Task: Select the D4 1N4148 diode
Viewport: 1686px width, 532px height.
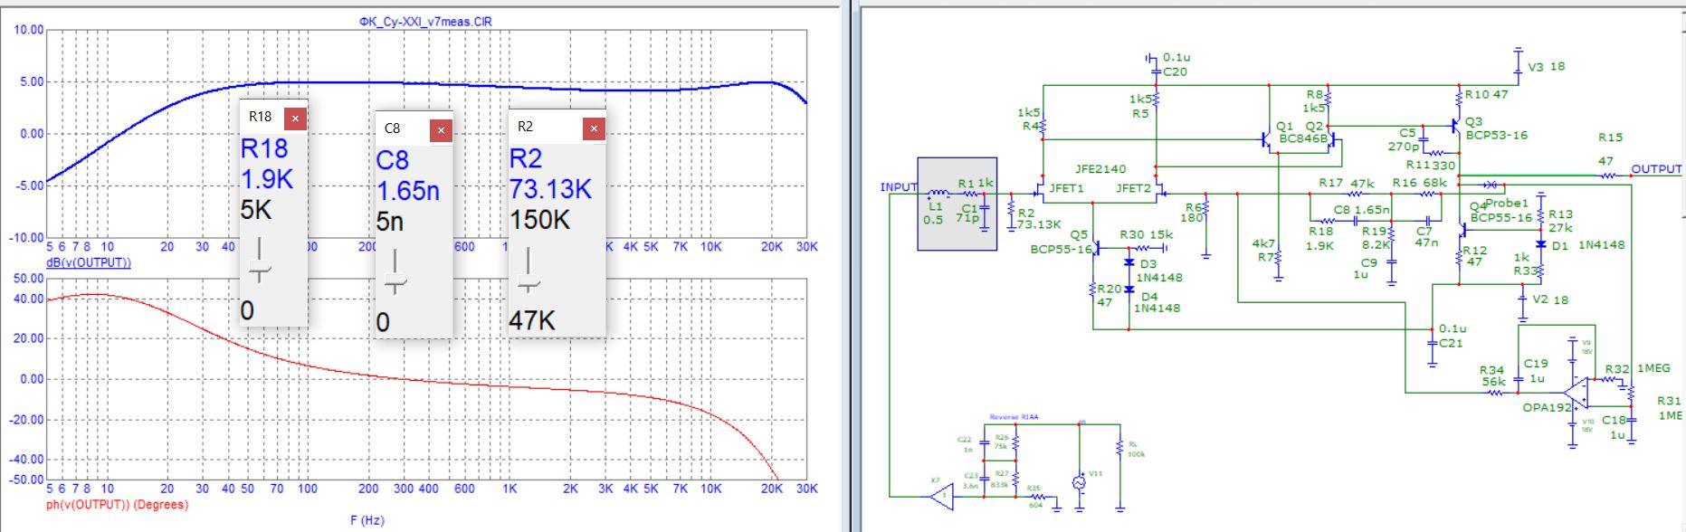Action: tap(1129, 290)
